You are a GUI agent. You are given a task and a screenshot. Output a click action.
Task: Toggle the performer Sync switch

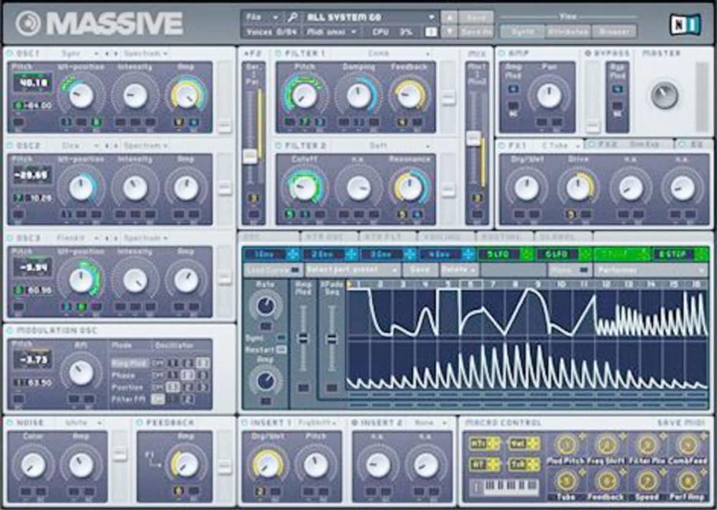282,338
